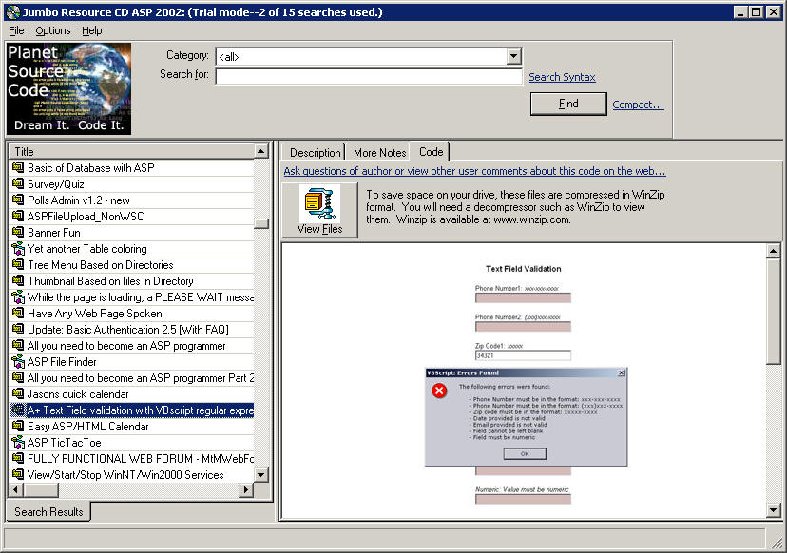The height and width of the screenshot is (553, 787).
Task: Click the application icon in title bar
Action: coord(12,11)
